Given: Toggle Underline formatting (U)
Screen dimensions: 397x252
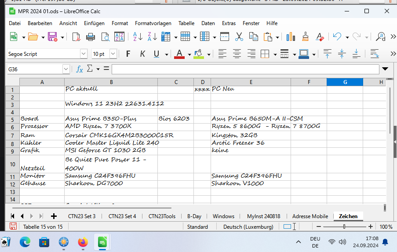Looking at the screenshot, I should (157, 54).
